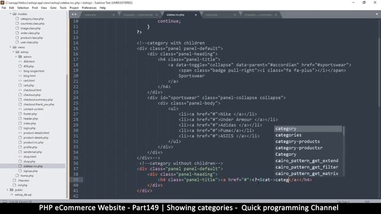
Task: Open the Preferences menu
Action: tap(89, 8)
